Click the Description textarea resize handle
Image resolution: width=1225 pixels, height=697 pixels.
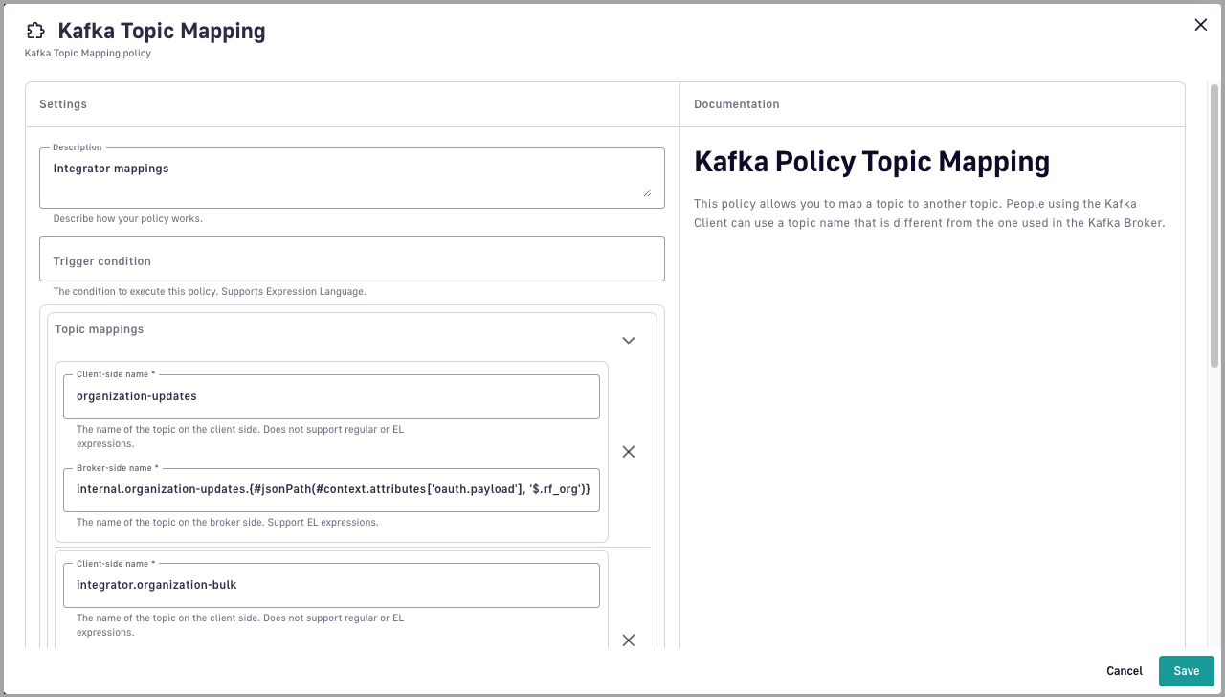coord(647,191)
